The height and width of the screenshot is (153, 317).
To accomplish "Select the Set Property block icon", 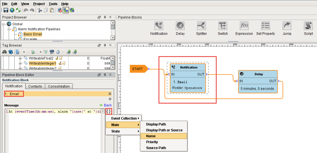I will (x=265, y=26).
